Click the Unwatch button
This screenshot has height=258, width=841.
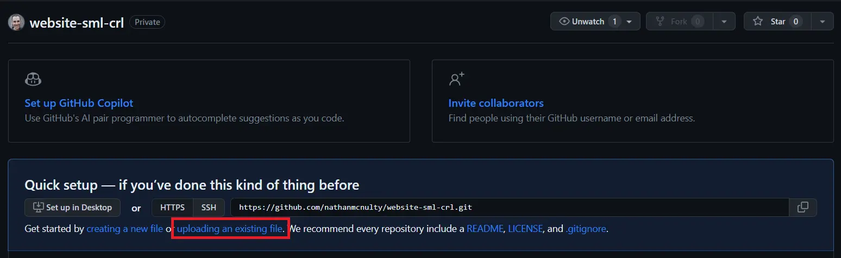[x=582, y=22]
